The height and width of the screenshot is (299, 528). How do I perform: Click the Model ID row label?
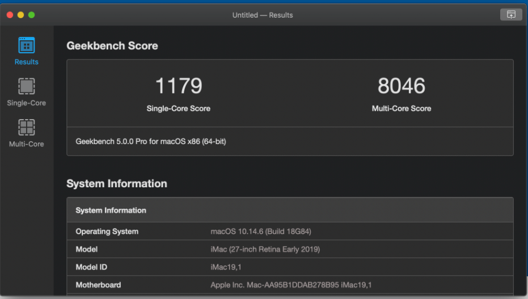point(91,267)
